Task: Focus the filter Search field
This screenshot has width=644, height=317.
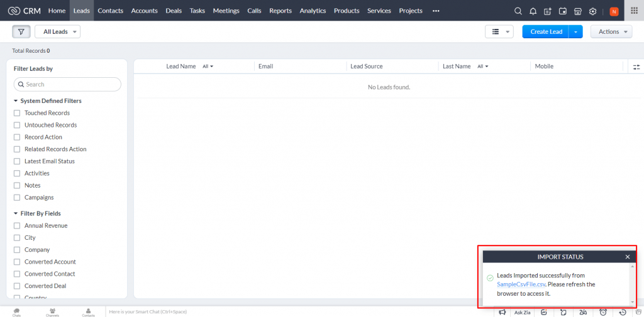Action: (68, 85)
